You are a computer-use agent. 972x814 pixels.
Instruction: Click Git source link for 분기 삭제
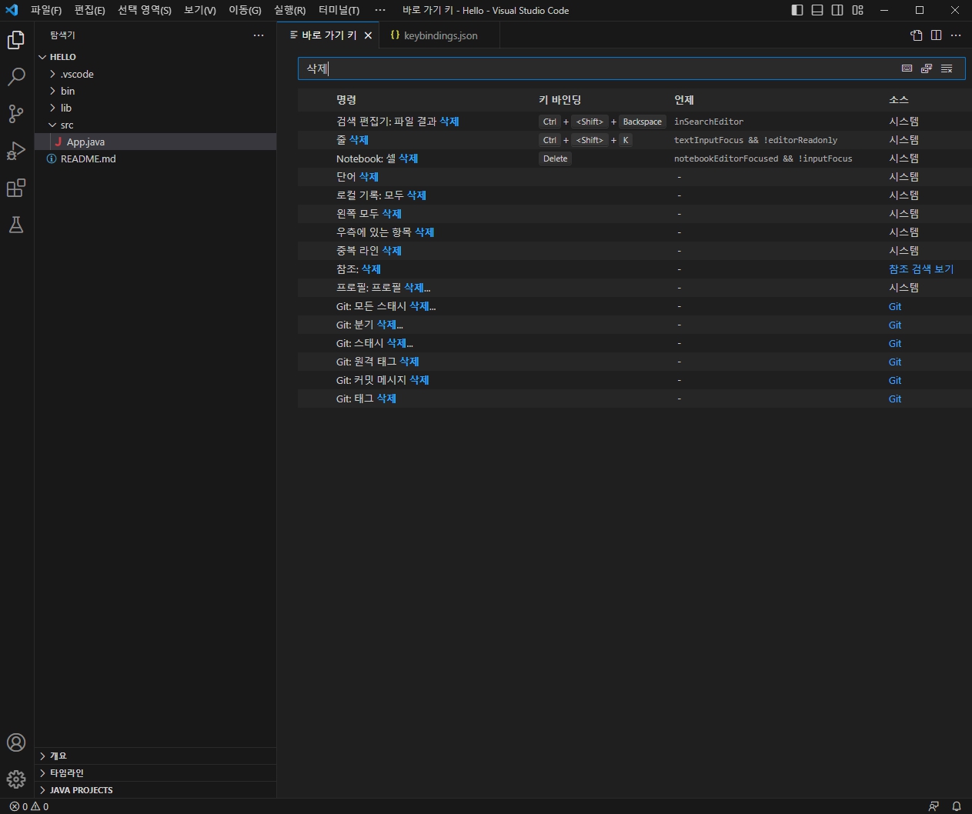click(x=895, y=325)
